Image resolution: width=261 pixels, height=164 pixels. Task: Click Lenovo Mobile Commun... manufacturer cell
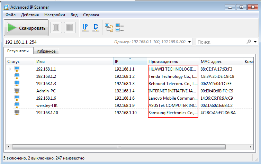[173, 98]
